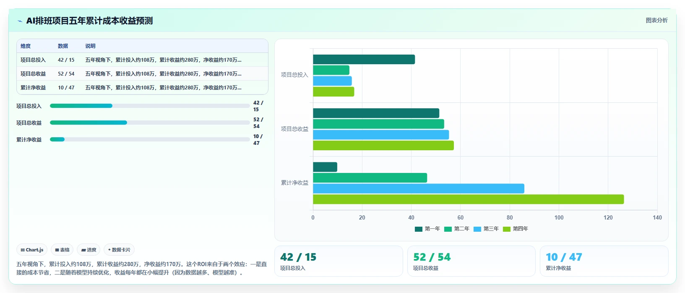Click the 项目总投入 chart axis label
The image size is (685, 293).
coord(294,75)
